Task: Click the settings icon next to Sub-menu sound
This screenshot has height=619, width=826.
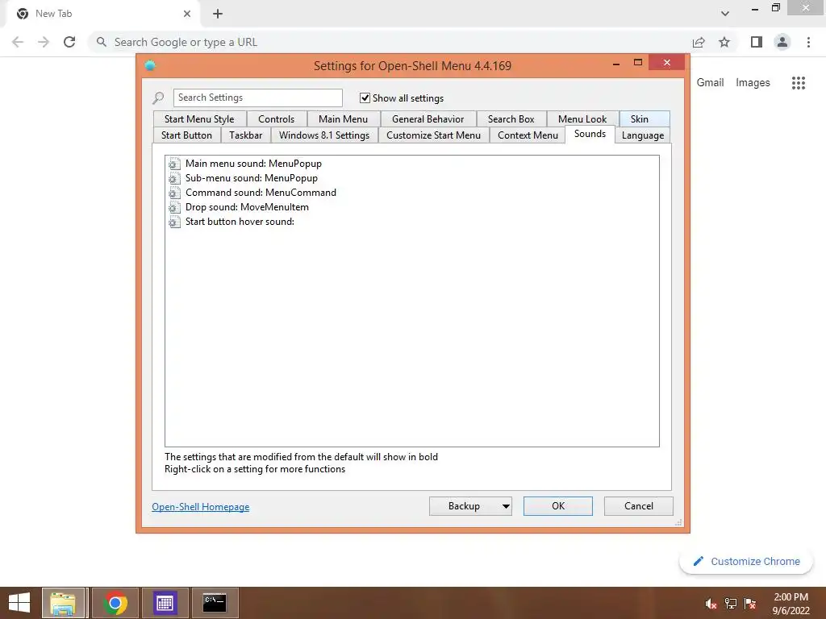Action: pos(174,178)
